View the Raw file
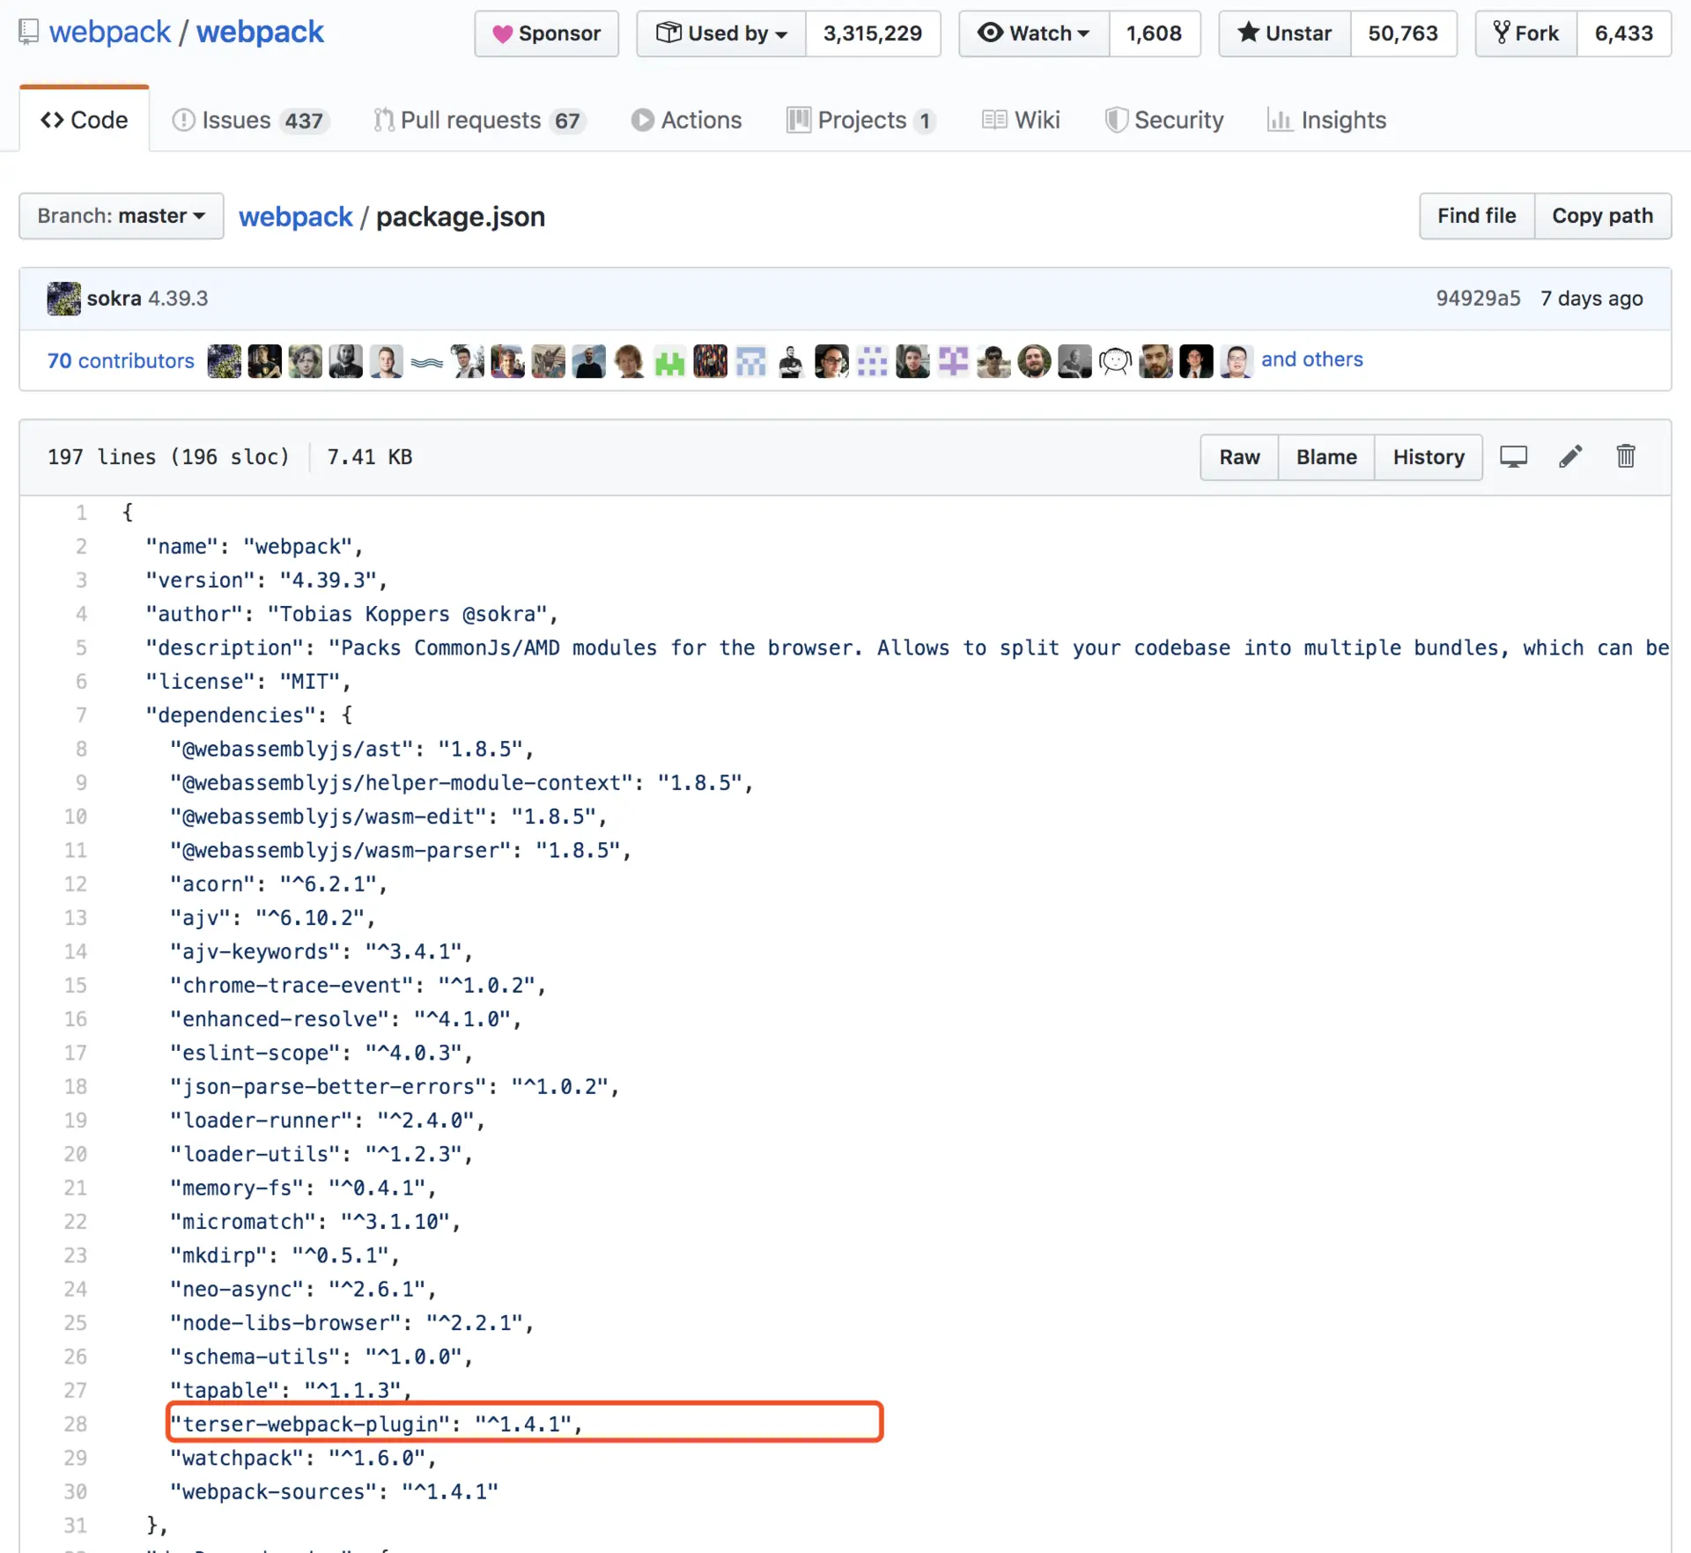1691x1553 pixels. coord(1239,457)
